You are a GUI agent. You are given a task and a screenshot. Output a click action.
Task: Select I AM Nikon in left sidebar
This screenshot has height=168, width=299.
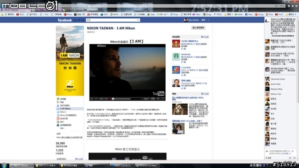point(70,109)
